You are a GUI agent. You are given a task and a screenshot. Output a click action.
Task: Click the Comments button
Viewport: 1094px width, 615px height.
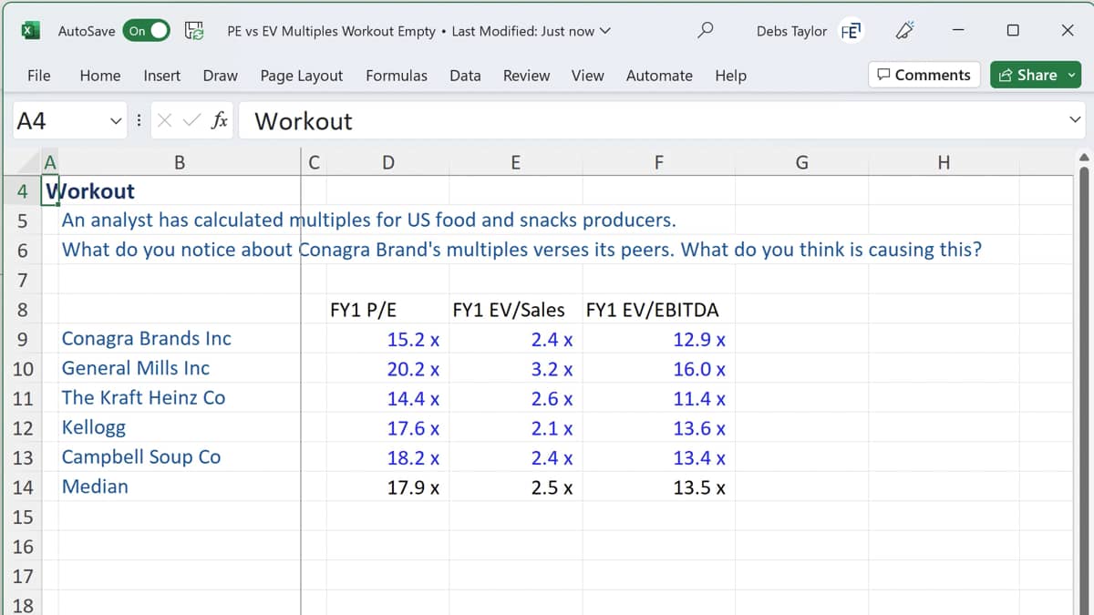coord(924,75)
